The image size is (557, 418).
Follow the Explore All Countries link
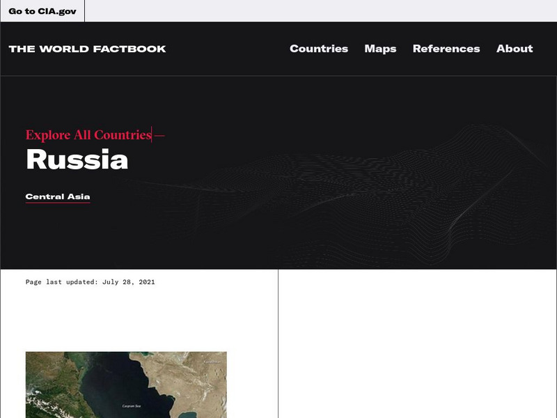click(x=89, y=134)
